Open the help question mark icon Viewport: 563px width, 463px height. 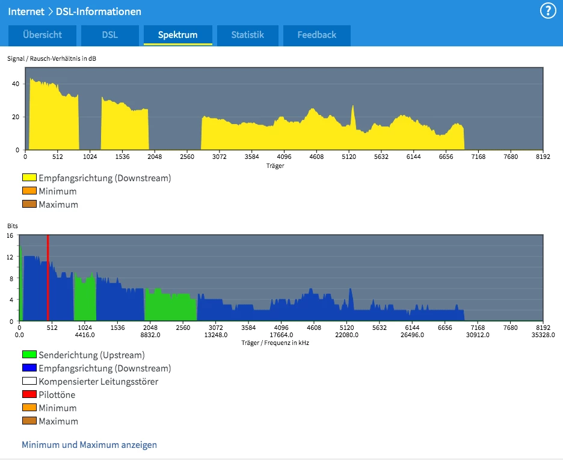(x=547, y=11)
